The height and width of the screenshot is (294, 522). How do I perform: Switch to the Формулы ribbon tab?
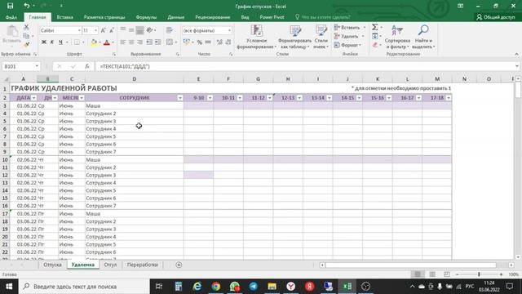click(x=146, y=17)
